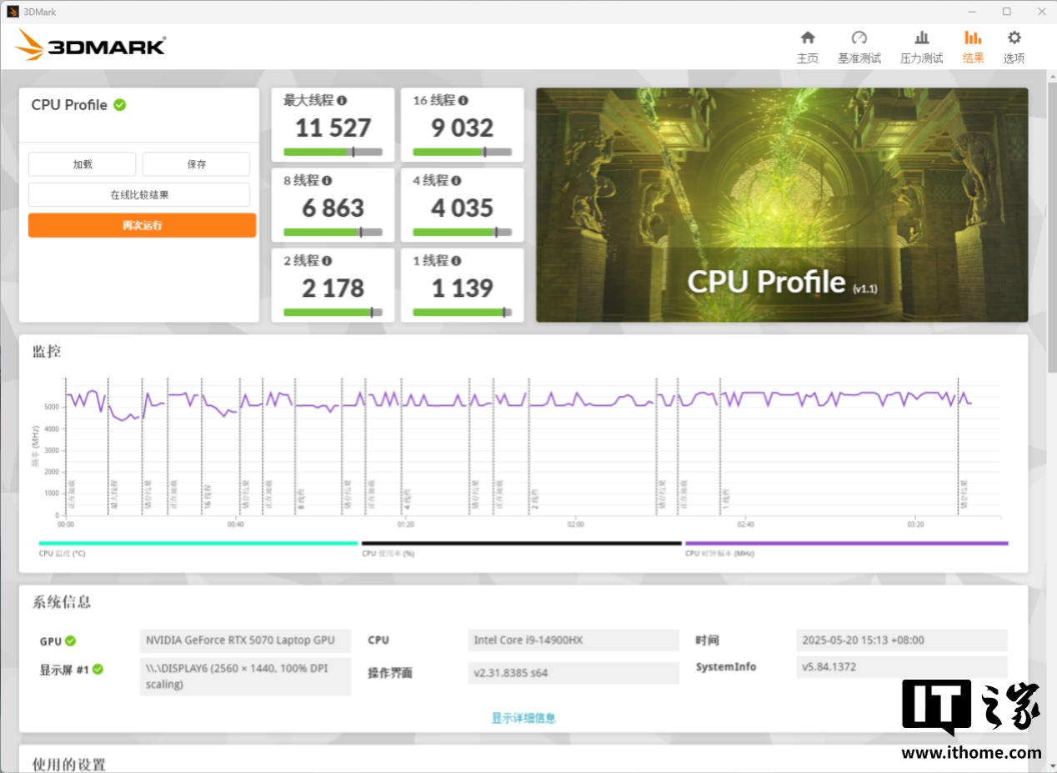1057x773 pixels.
Task: Click the green check next to GPU
Action: pos(71,640)
